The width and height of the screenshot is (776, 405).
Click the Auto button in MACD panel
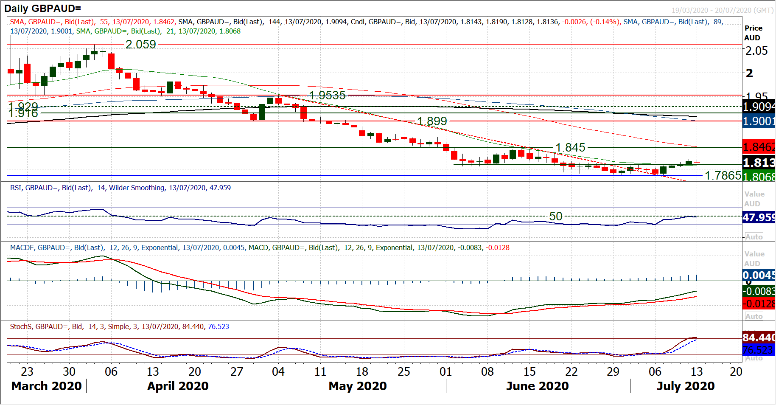coord(754,316)
